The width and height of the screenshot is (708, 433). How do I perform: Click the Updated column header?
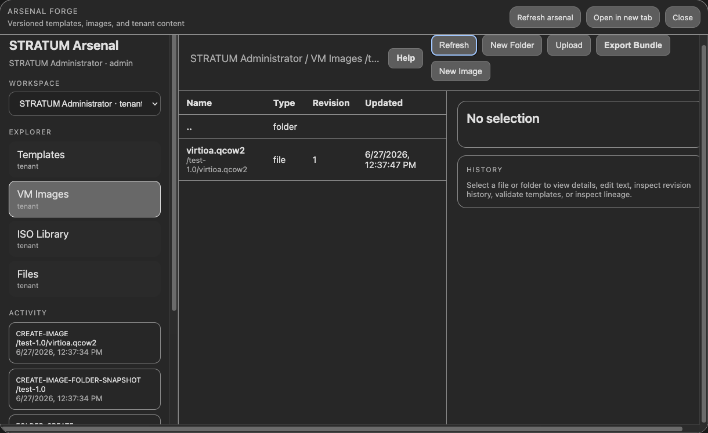point(384,103)
